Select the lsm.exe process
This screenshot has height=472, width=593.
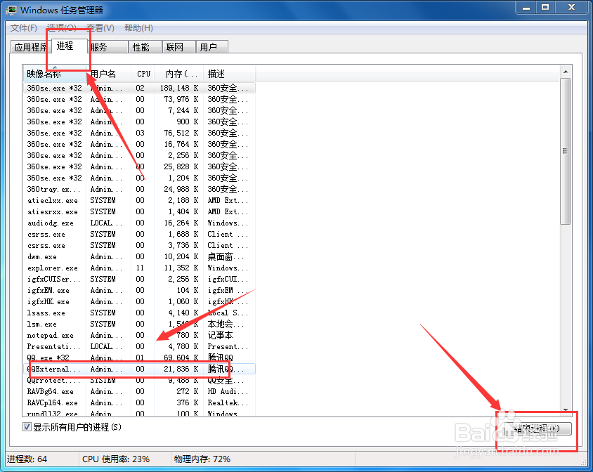139,324
